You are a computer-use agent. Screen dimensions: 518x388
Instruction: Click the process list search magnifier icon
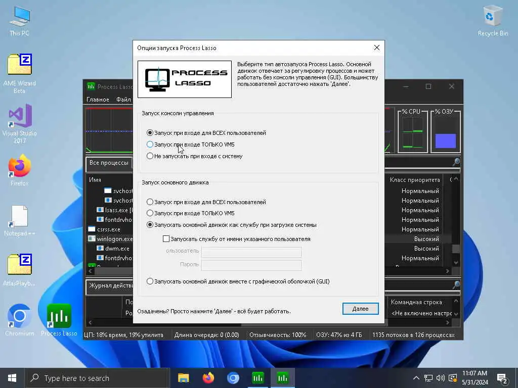tap(456, 162)
